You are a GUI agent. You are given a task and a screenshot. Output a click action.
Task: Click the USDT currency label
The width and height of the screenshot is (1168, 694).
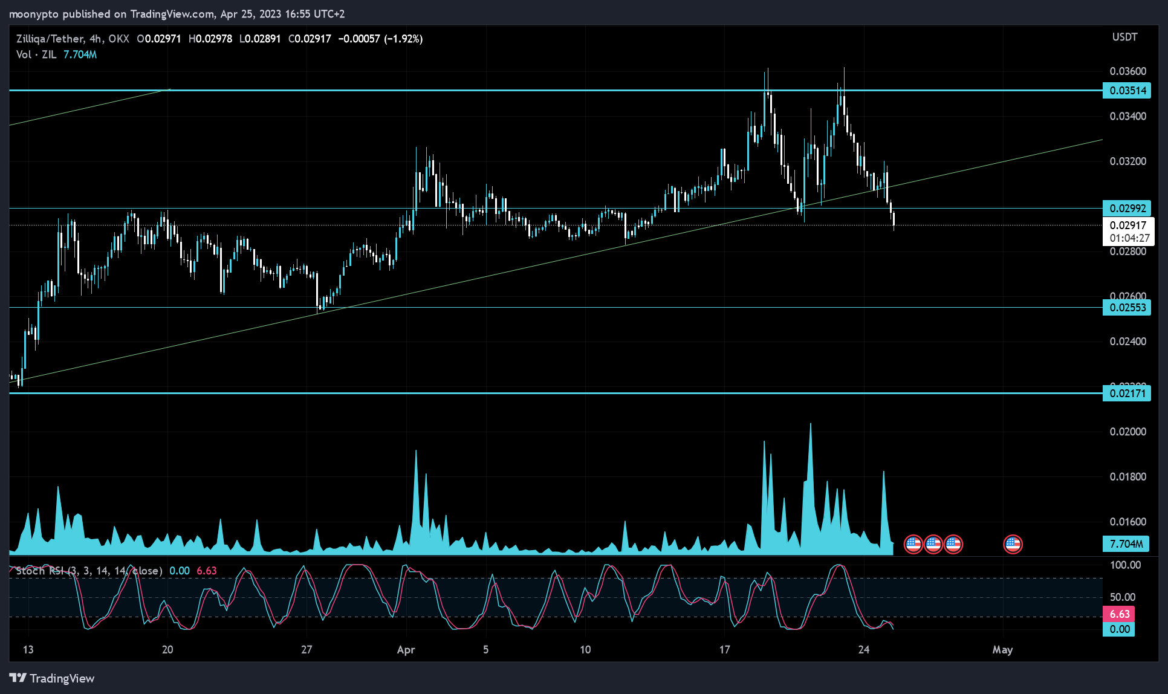coord(1124,37)
